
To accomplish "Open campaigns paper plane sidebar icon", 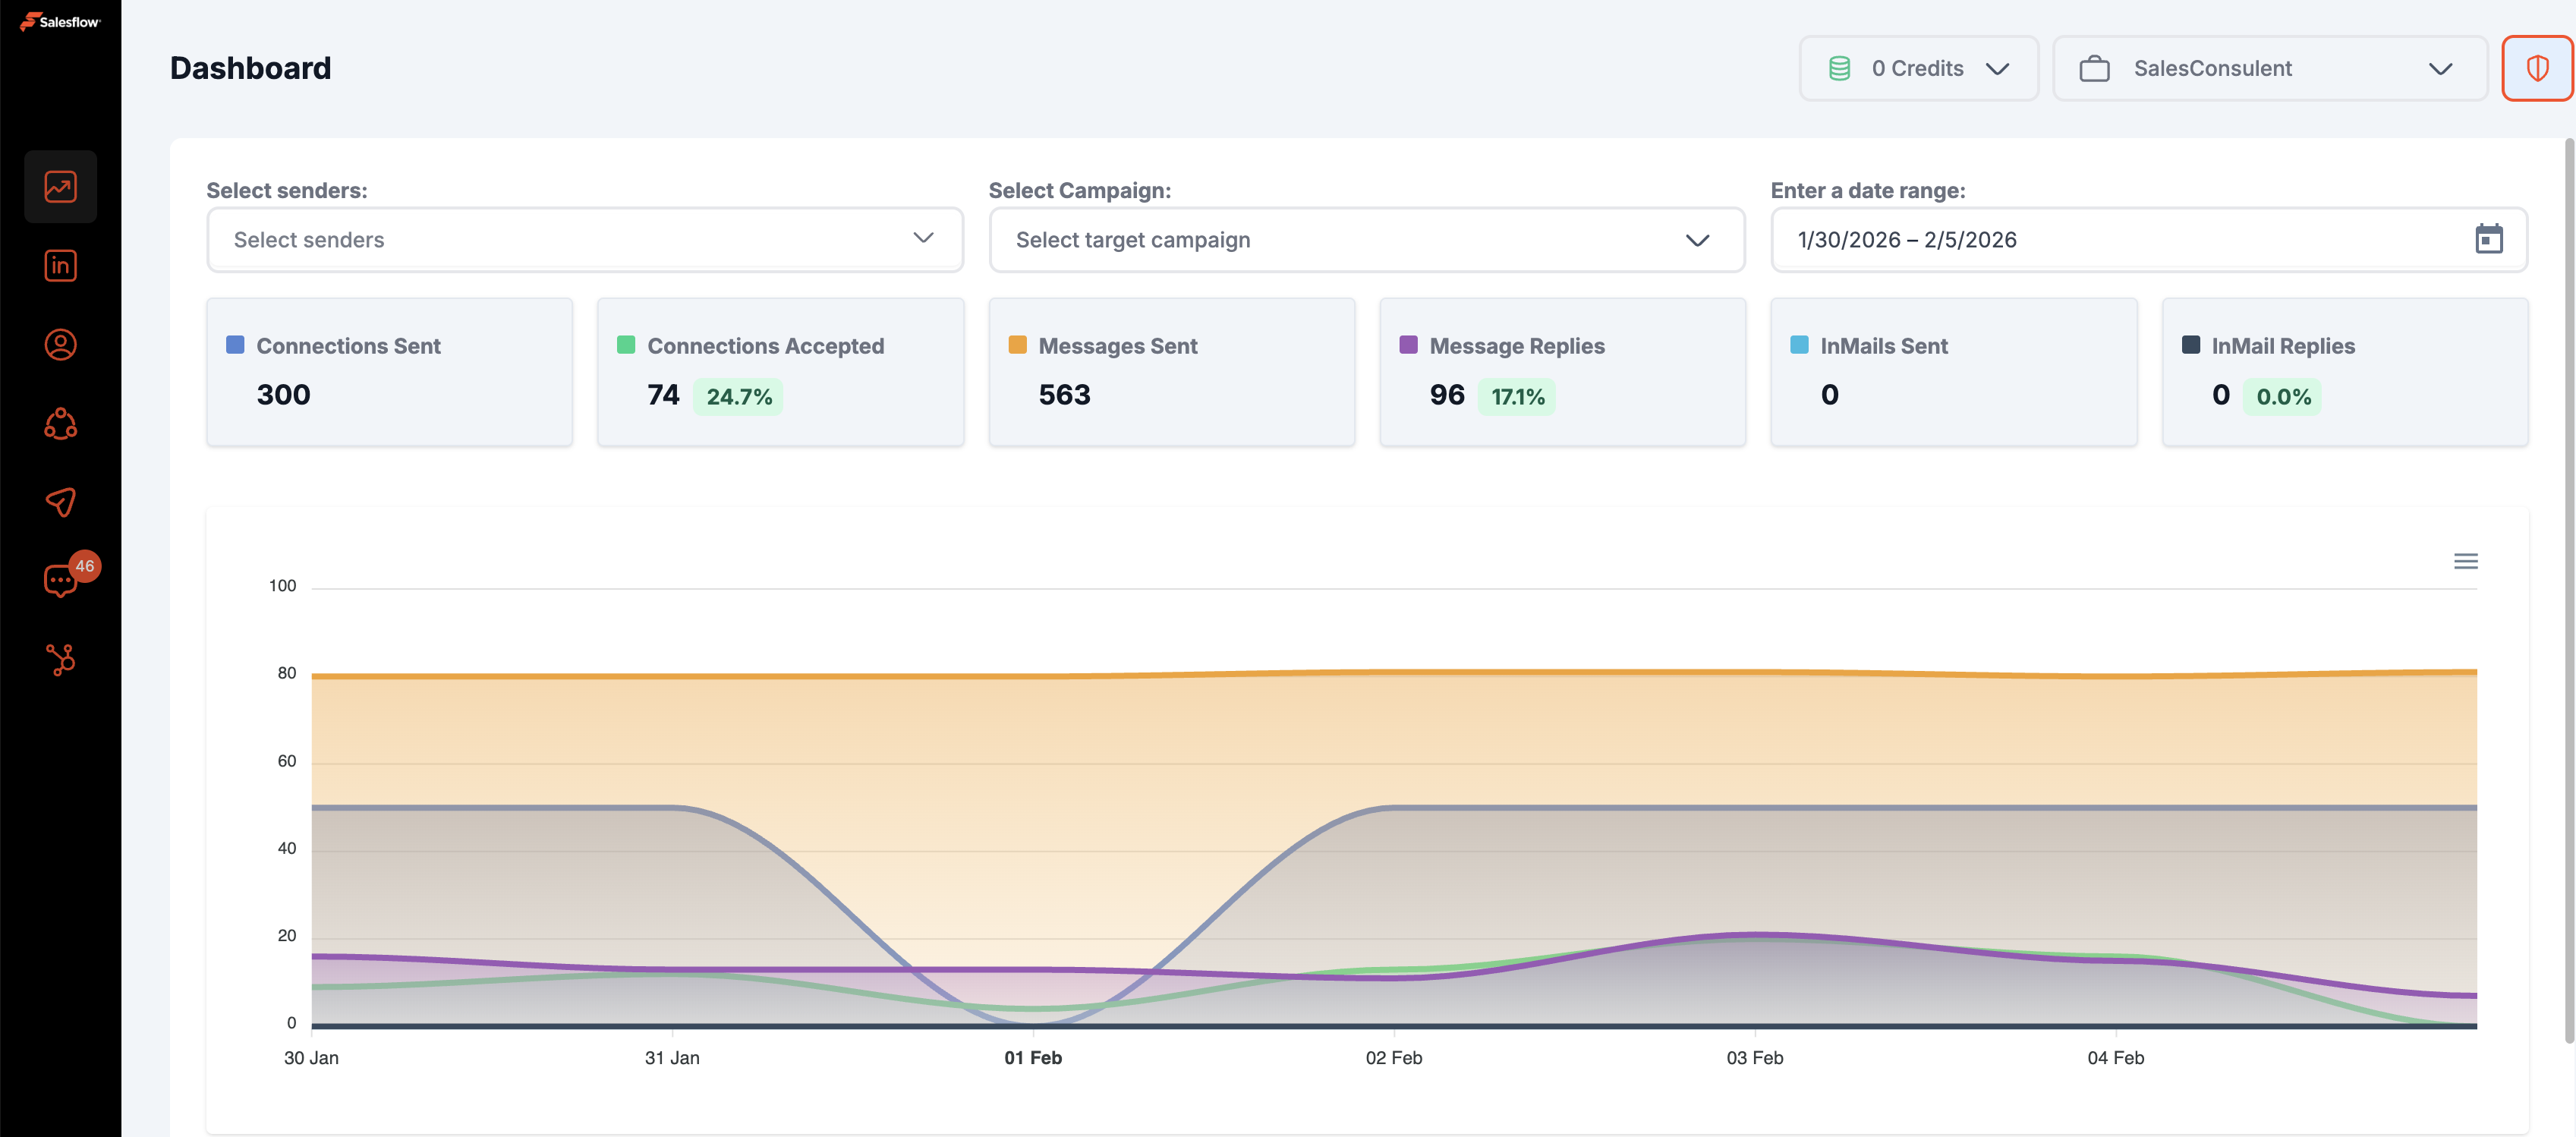I will tap(60, 502).
